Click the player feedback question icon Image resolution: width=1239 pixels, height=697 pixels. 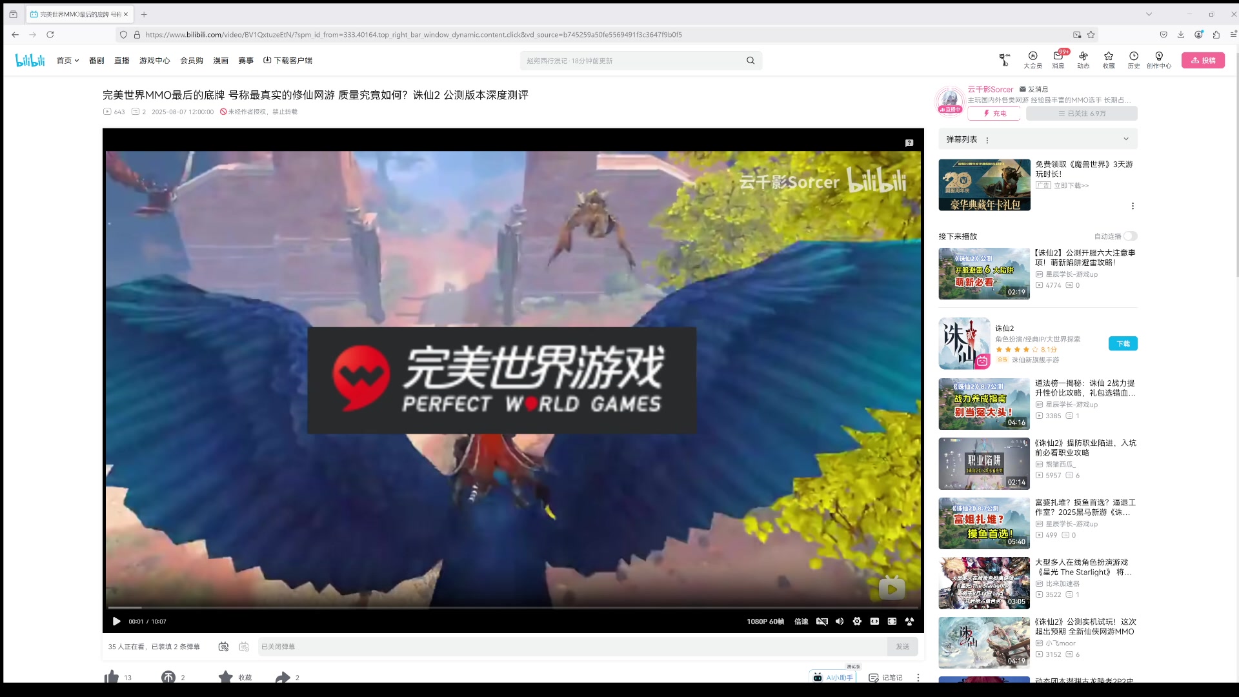click(x=909, y=143)
